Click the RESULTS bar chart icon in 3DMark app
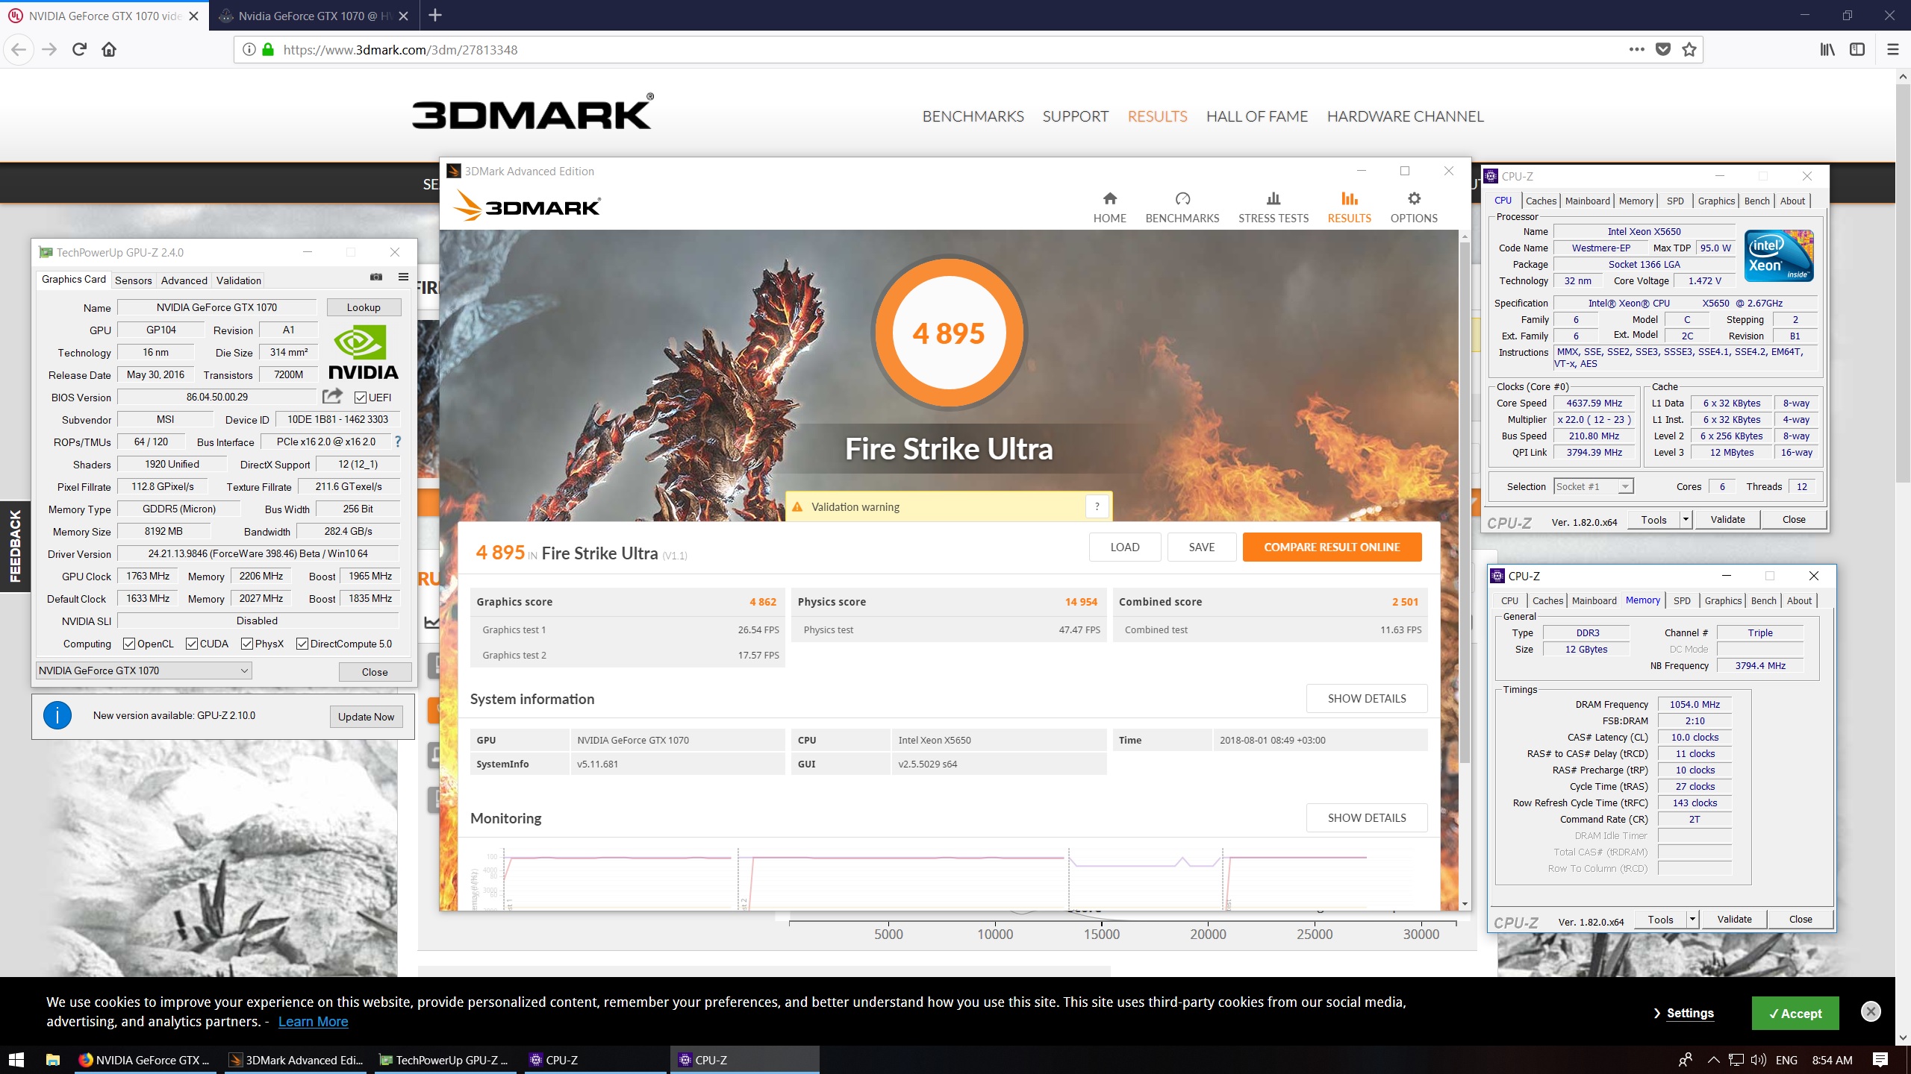 coord(1350,199)
